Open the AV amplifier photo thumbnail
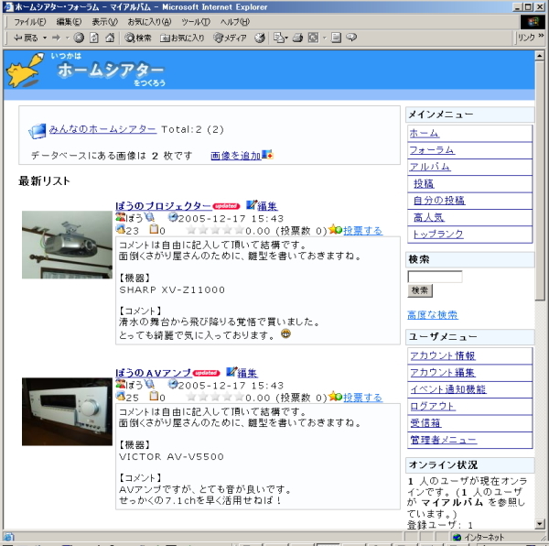Image resolution: width=549 pixels, height=546 pixels. [67, 411]
